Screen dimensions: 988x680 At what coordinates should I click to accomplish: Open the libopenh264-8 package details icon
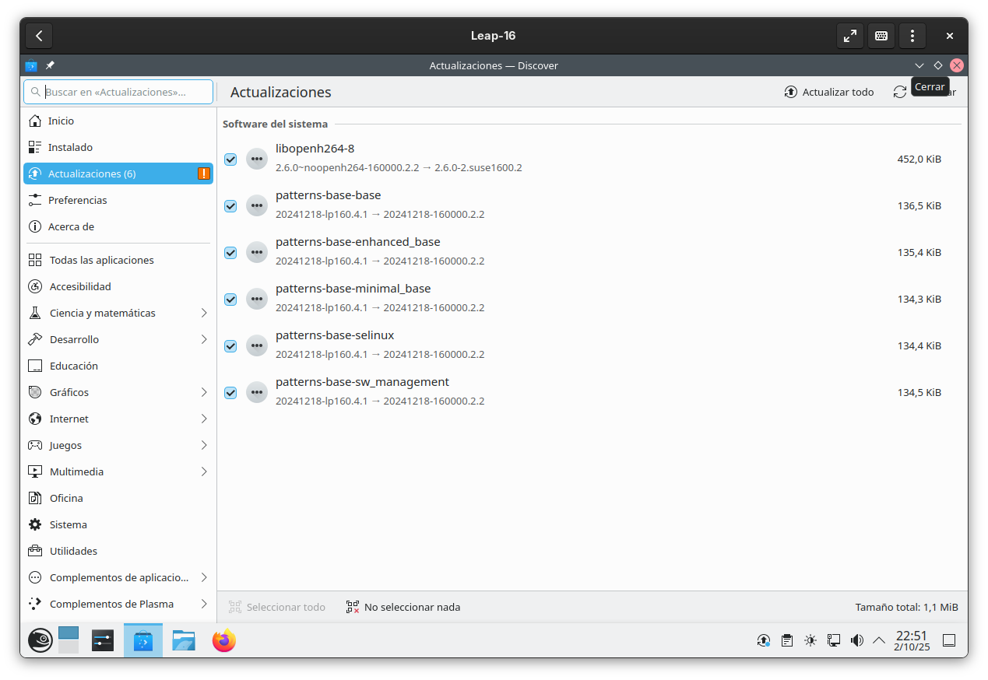[x=257, y=159]
